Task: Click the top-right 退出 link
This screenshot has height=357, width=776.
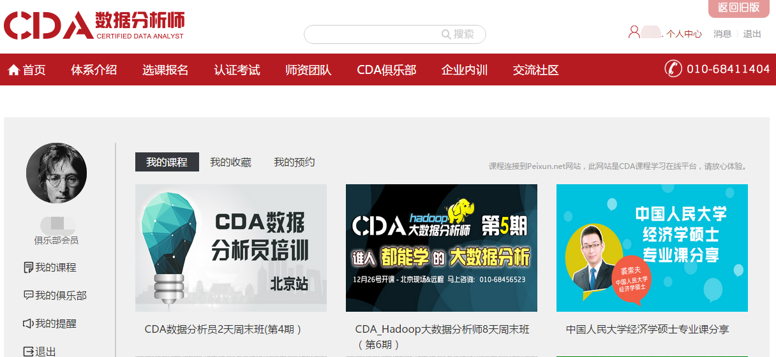Action: coord(752,34)
